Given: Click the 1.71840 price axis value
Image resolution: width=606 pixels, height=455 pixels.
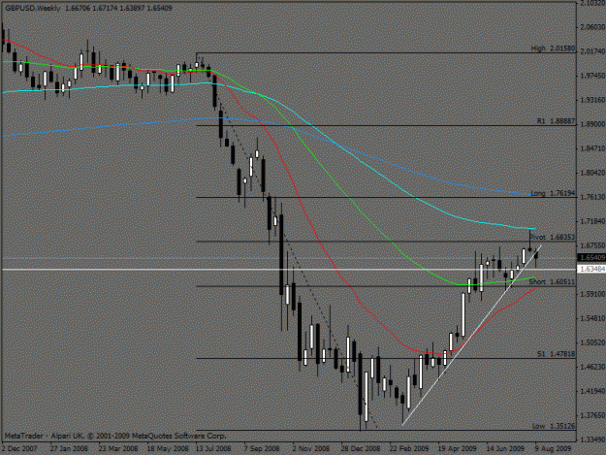Looking at the screenshot, I should tap(592, 221).
